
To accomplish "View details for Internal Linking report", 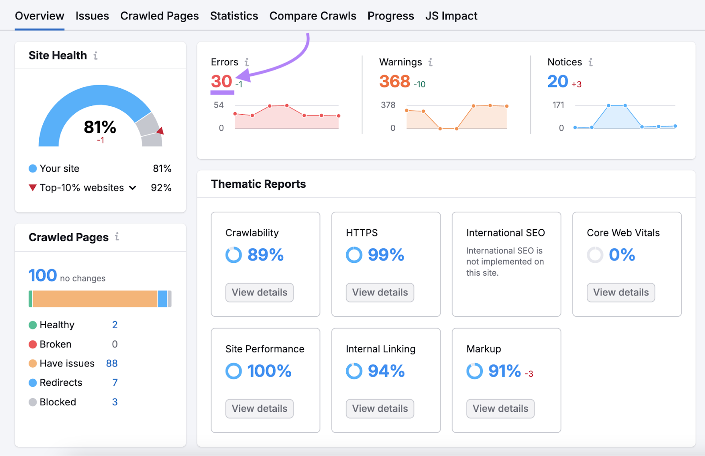I will pos(380,408).
